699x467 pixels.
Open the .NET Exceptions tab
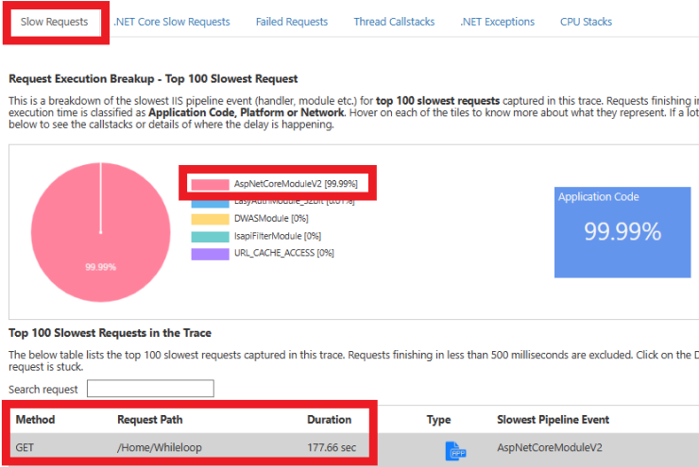click(x=497, y=22)
